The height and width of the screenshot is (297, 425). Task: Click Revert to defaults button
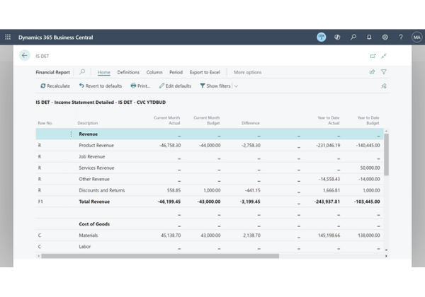click(100, 86)
